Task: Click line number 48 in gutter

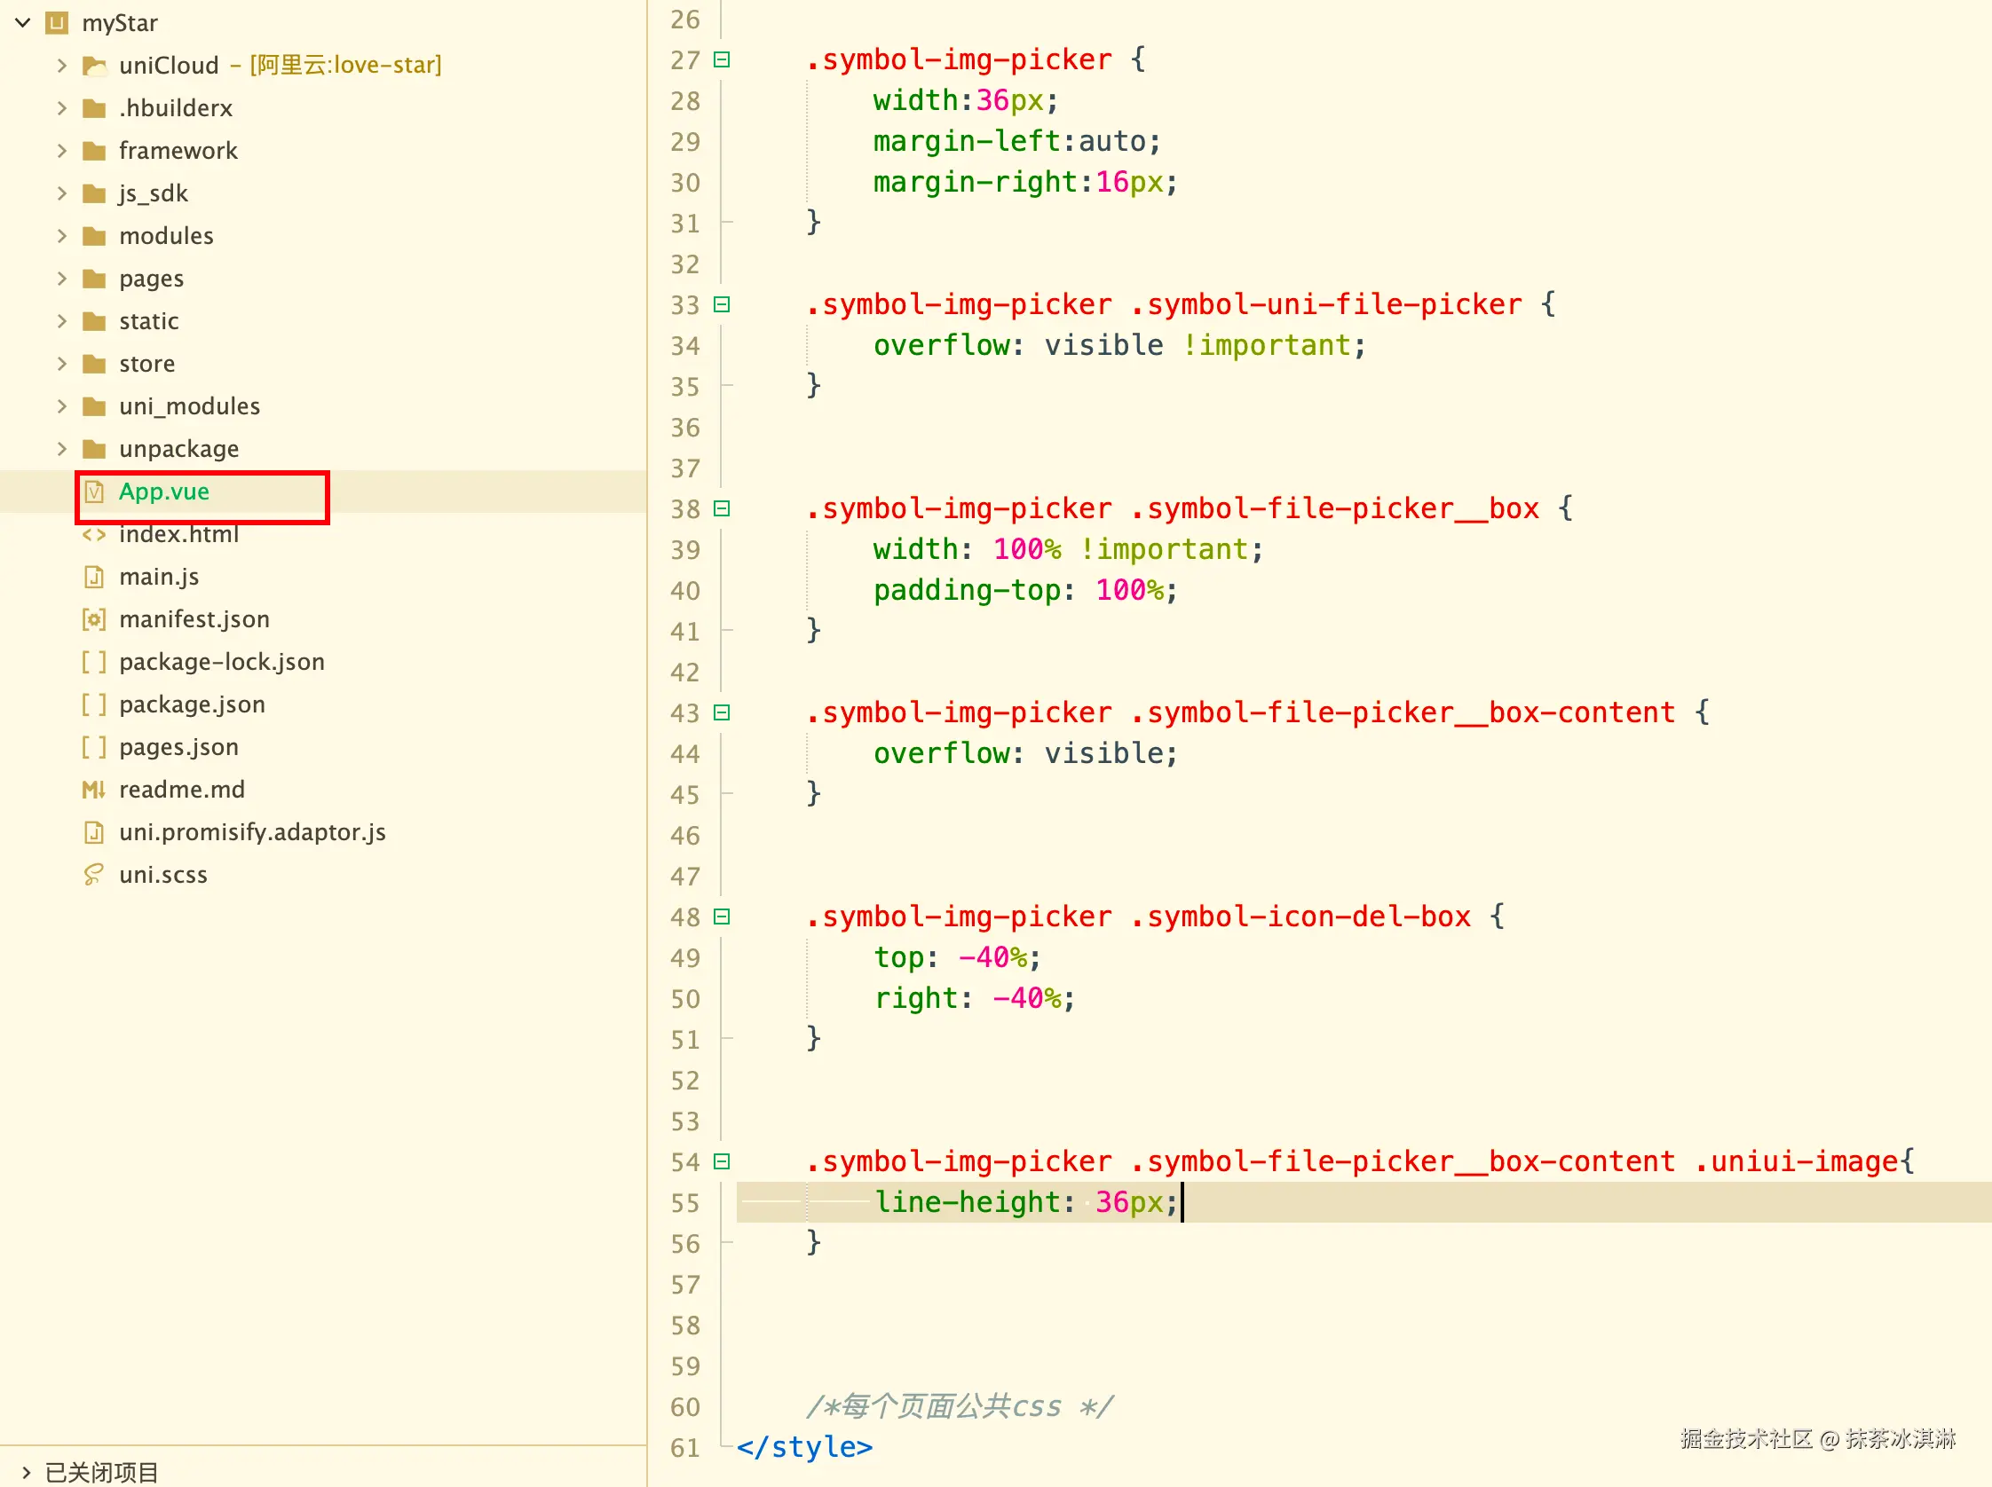Action: coord(684,917)
